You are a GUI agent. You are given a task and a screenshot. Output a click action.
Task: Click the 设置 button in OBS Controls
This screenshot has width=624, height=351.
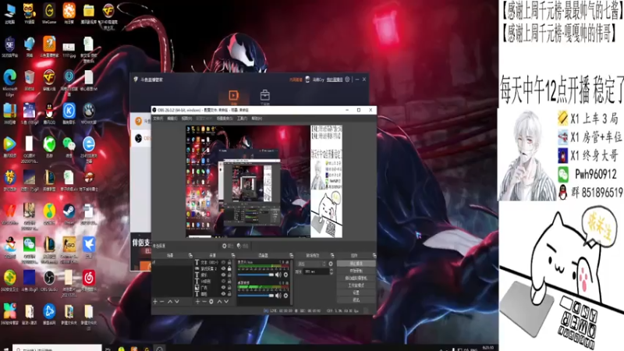point(356,292)
